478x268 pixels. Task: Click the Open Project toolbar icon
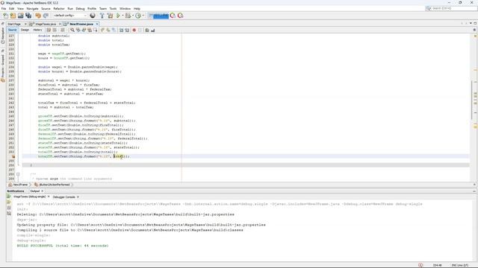coord(20,16)
